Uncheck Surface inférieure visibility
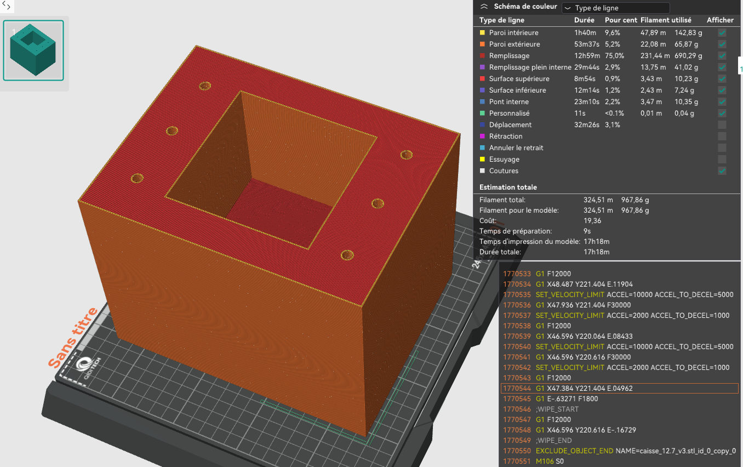The image size is (743, 467). 722,90
